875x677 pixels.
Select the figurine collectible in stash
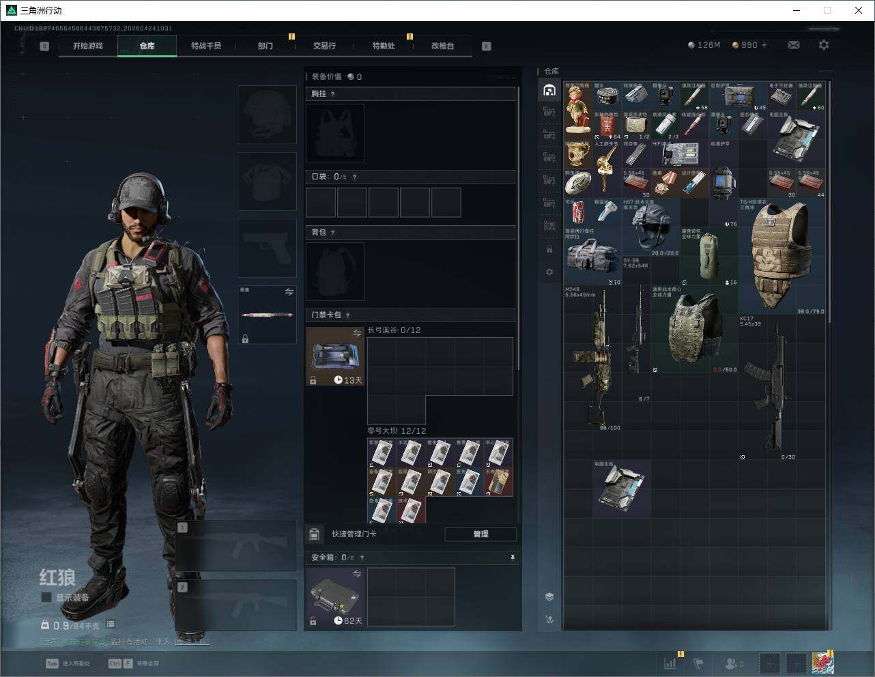(578, 111)
